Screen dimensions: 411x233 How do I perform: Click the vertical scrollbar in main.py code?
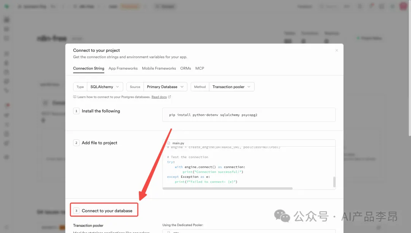click(334, 182)
